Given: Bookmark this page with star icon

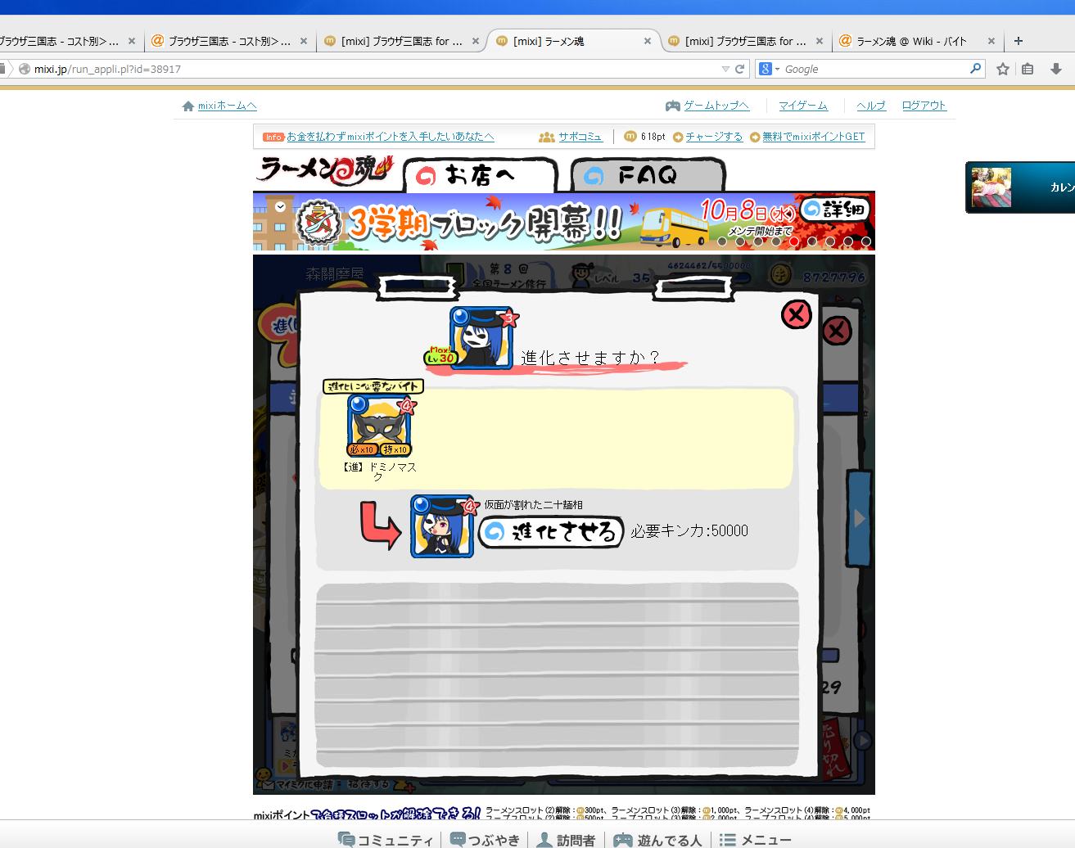Looking at the screenshot, I should [x=1003, y=69].
